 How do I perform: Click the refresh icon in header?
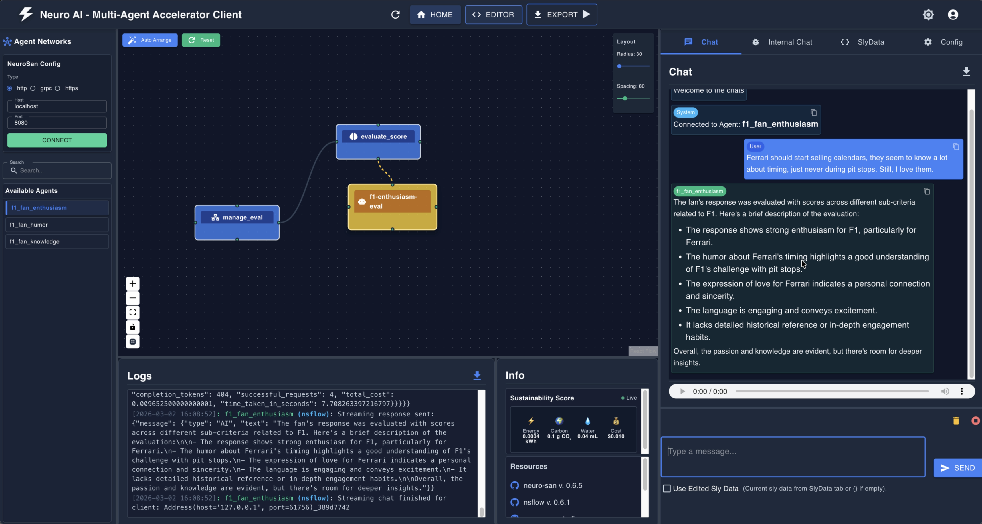coord(395,15)
